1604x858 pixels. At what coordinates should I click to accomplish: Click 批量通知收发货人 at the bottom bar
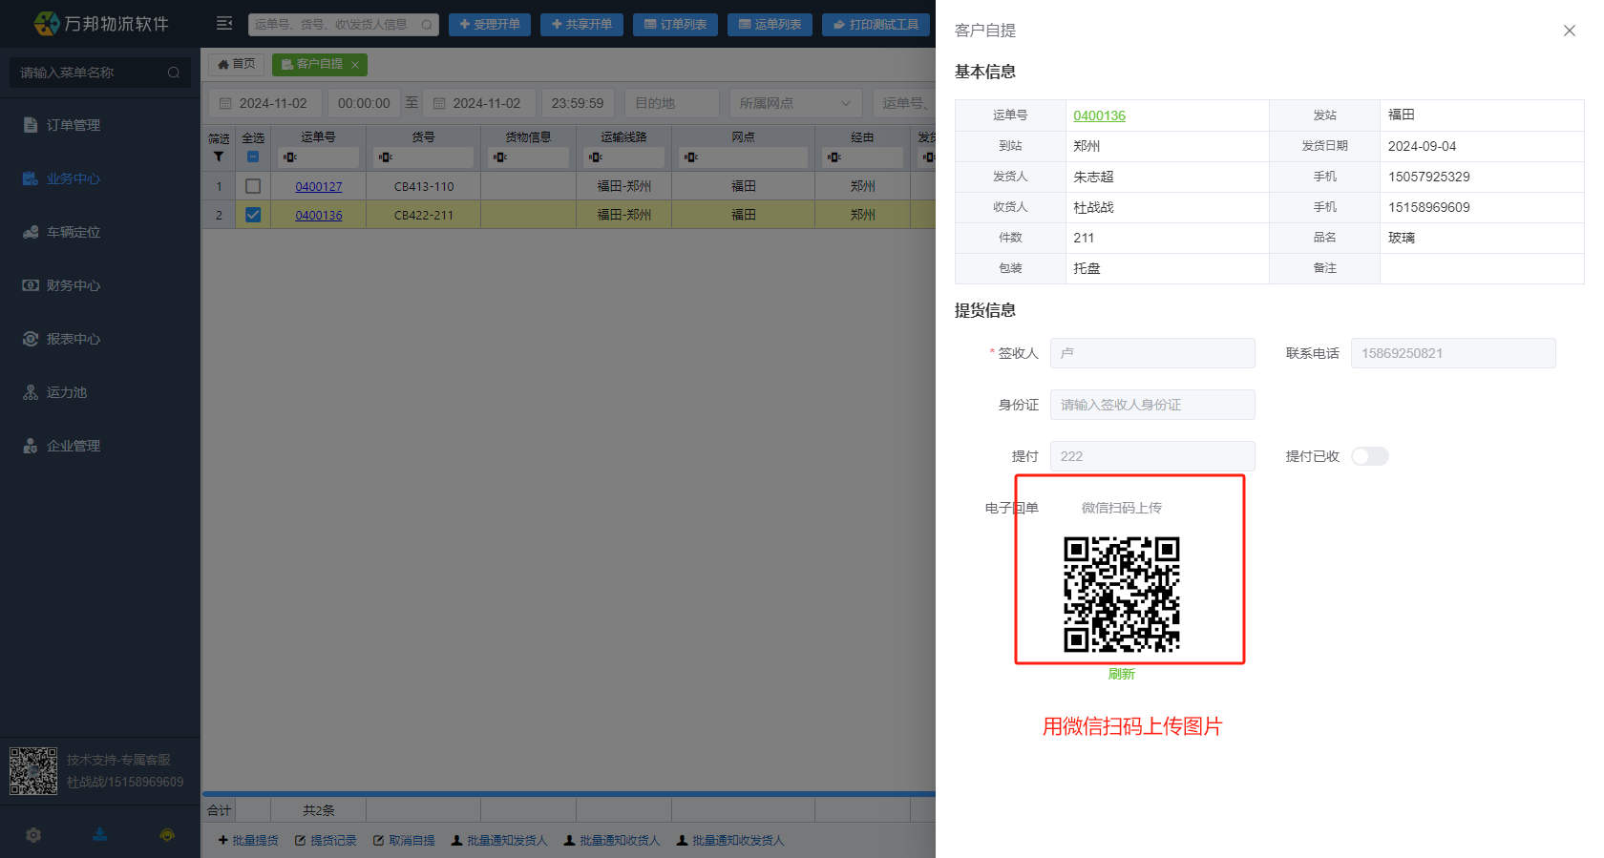click(x=730, y=841)
